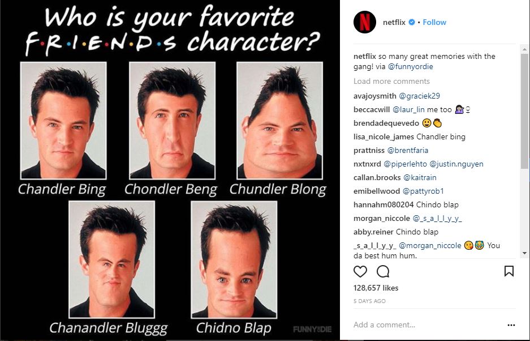Open the @_s_a_l_l_y_y_ mention
Image resolution: width=530 pixels, height=341 pixels.
coord(437,219)
